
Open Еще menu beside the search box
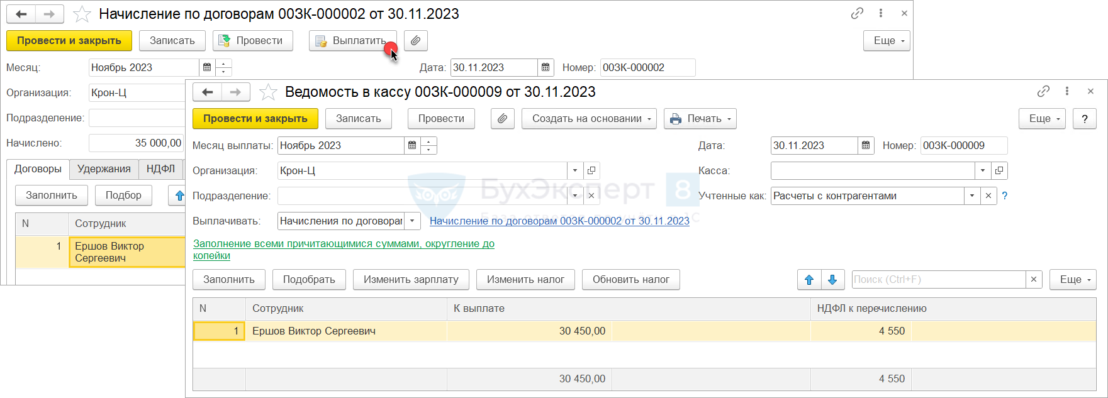point(1073,280)
